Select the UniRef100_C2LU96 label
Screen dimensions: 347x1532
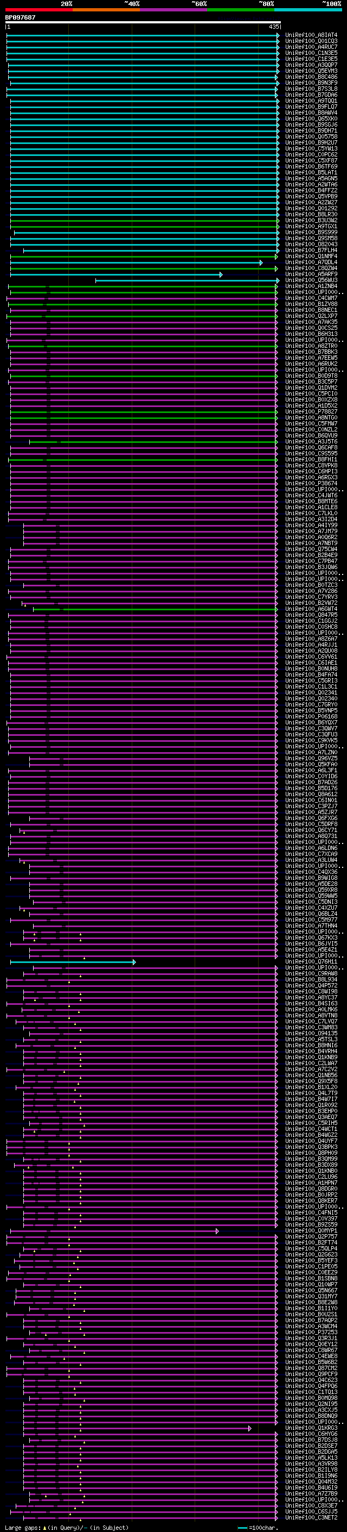[311, 1177]
